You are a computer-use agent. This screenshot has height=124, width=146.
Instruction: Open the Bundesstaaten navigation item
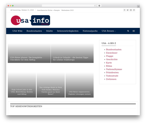click(34, 31)
